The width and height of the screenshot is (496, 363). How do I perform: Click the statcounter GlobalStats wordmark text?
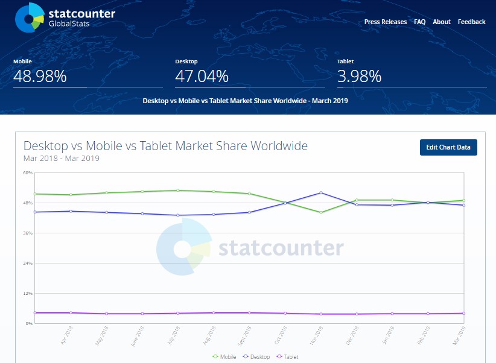click(81, 17)
